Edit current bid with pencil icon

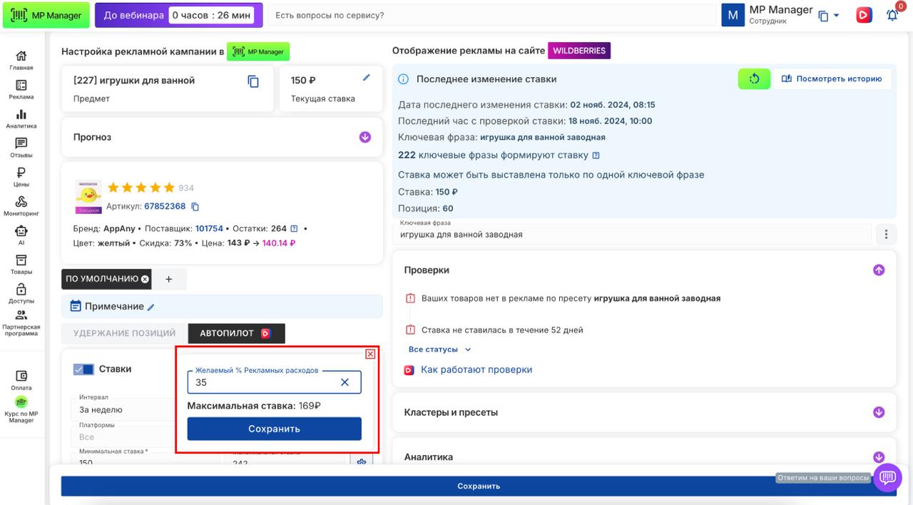pyautogui.click(x=367, y=78)
